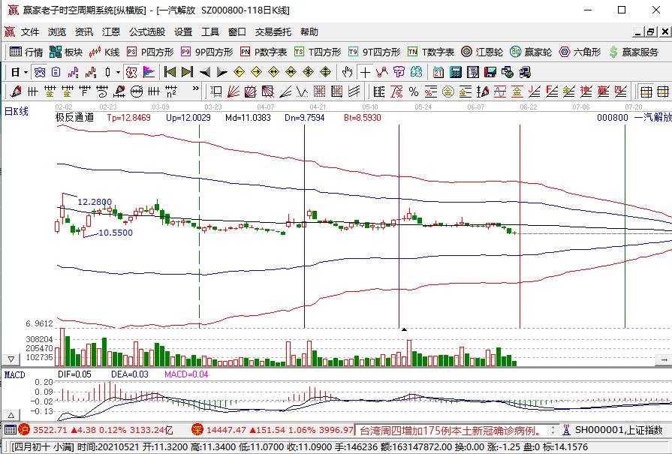
Task: Click the SH000001 上证指数 status label
Action: tap(619, 431)
